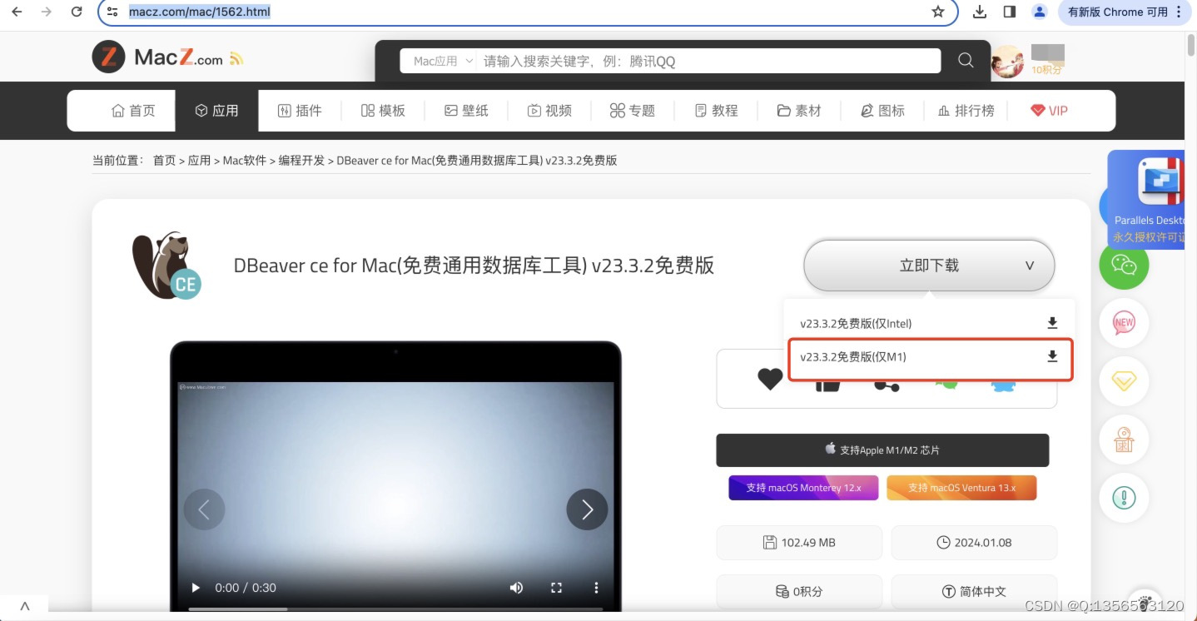Show previous slide with left carousel arrow

click(204, 509)
